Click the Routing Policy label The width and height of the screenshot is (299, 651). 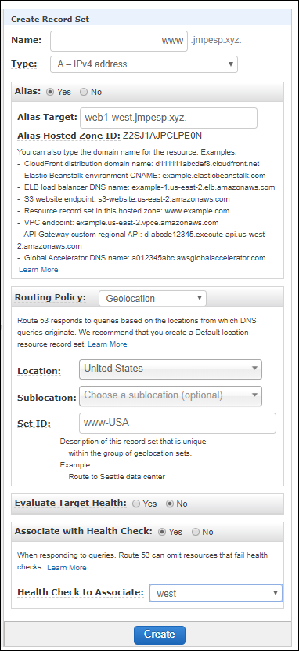coord(51,298)
